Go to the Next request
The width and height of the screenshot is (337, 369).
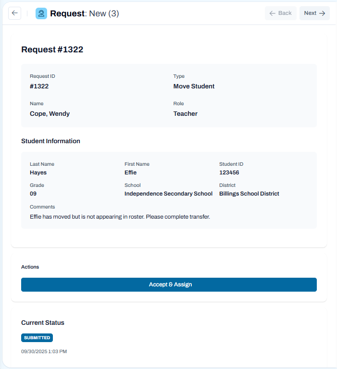pyautogui.click(x=314, y=13)
